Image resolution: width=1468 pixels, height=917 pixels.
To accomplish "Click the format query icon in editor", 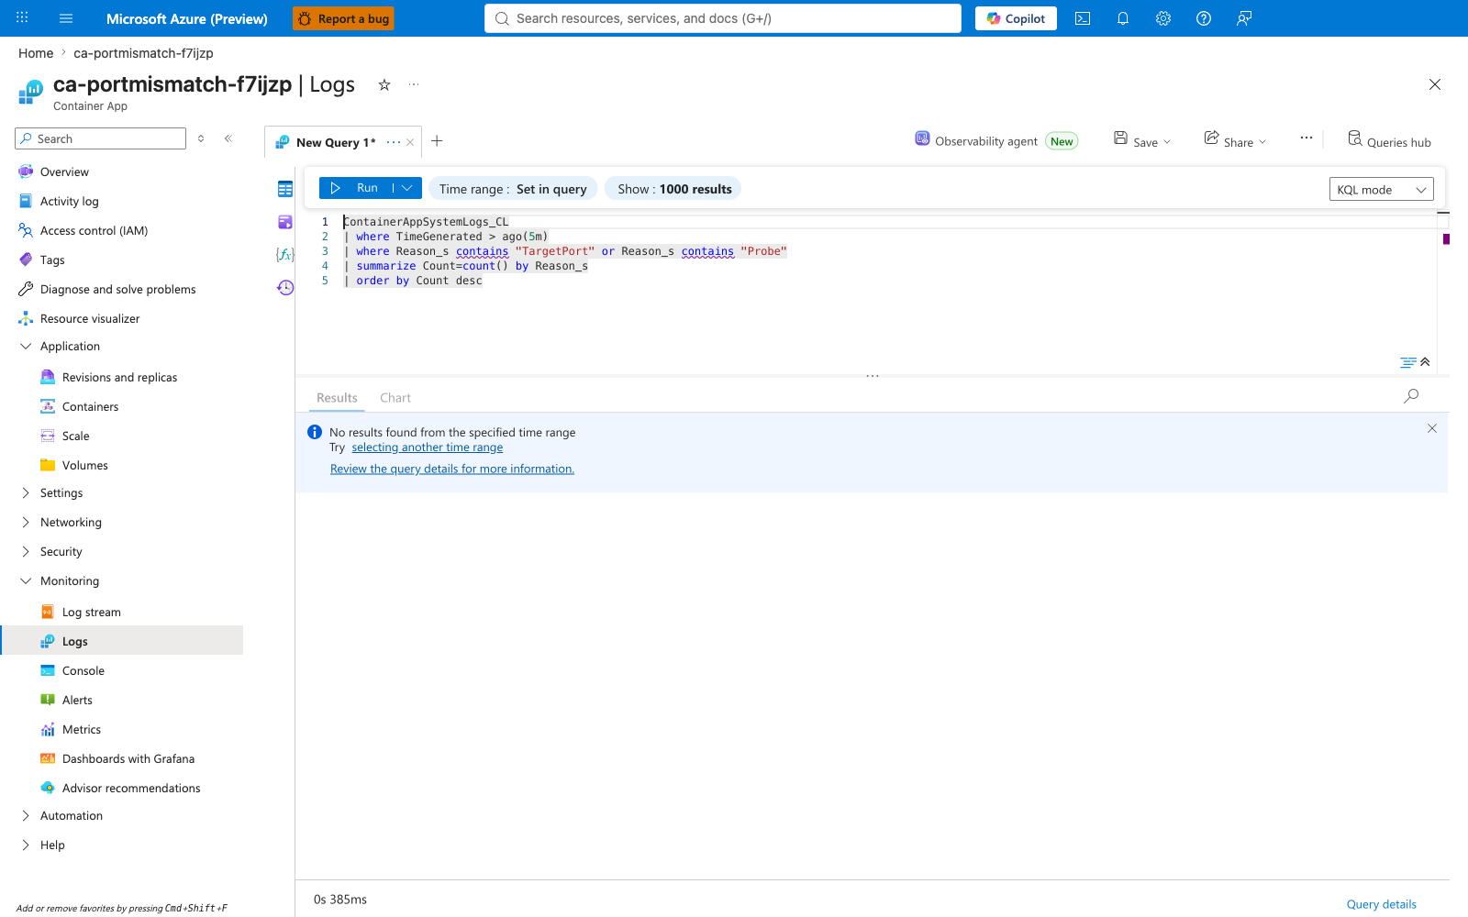I will pos(1407,362).
